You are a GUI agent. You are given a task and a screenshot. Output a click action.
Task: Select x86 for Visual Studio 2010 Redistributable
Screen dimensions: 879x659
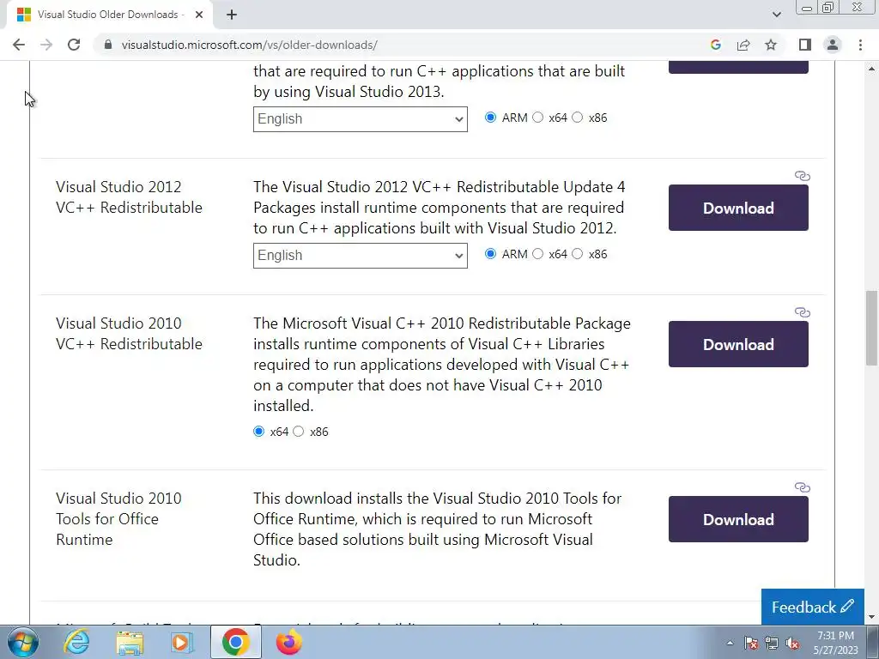[298, 431]
